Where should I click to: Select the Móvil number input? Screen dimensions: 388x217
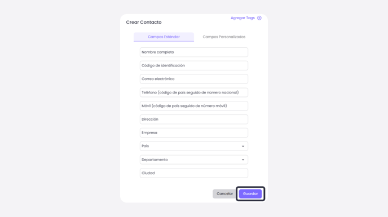tap(194, 106)
